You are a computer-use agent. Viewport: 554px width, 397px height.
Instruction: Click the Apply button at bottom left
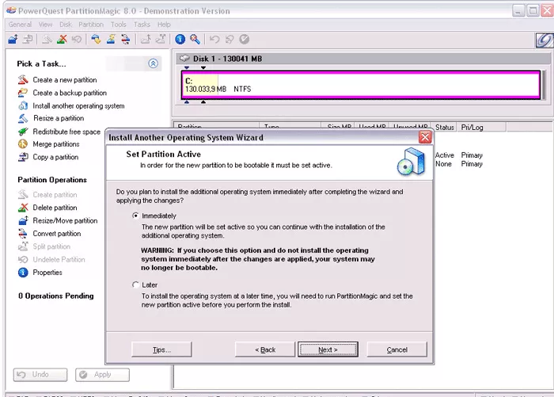(x=102, y=375)
